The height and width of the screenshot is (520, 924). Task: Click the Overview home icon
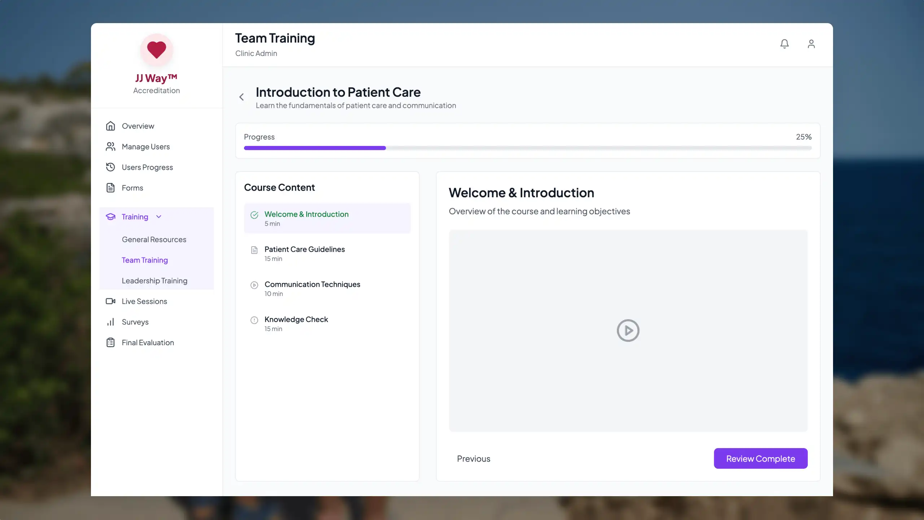[110, 126]
